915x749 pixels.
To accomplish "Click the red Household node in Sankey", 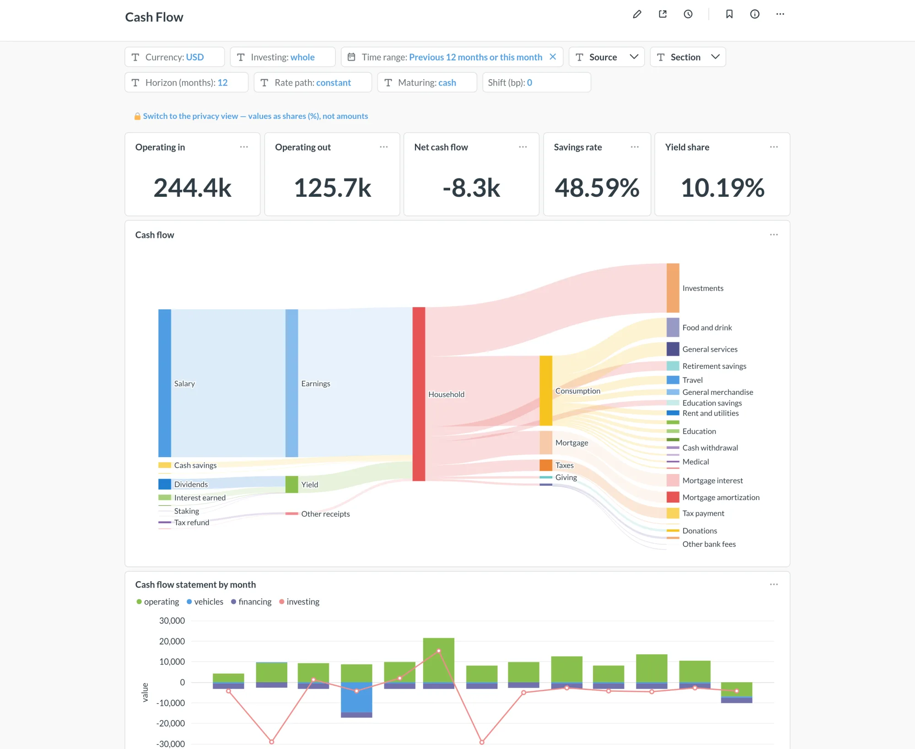I will [x=419, y=394].
